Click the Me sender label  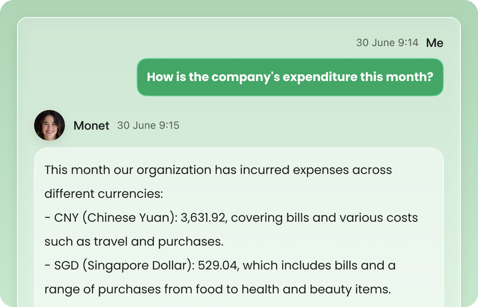coord(435,43)
